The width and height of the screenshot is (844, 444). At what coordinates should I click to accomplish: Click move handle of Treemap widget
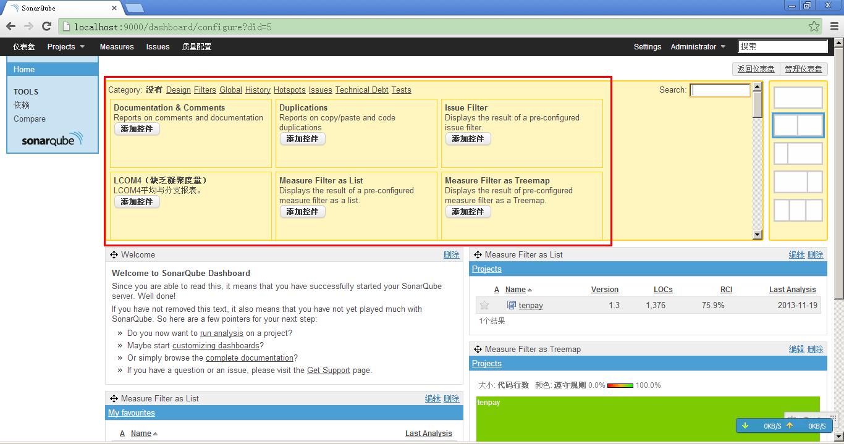[x=478, y=350]
